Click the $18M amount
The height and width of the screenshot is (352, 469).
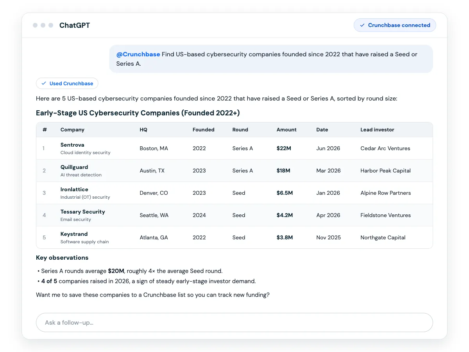click(x=283, y=171)
